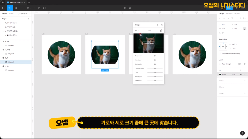
Task: Click Align right icon
Action: click(228, 18)
